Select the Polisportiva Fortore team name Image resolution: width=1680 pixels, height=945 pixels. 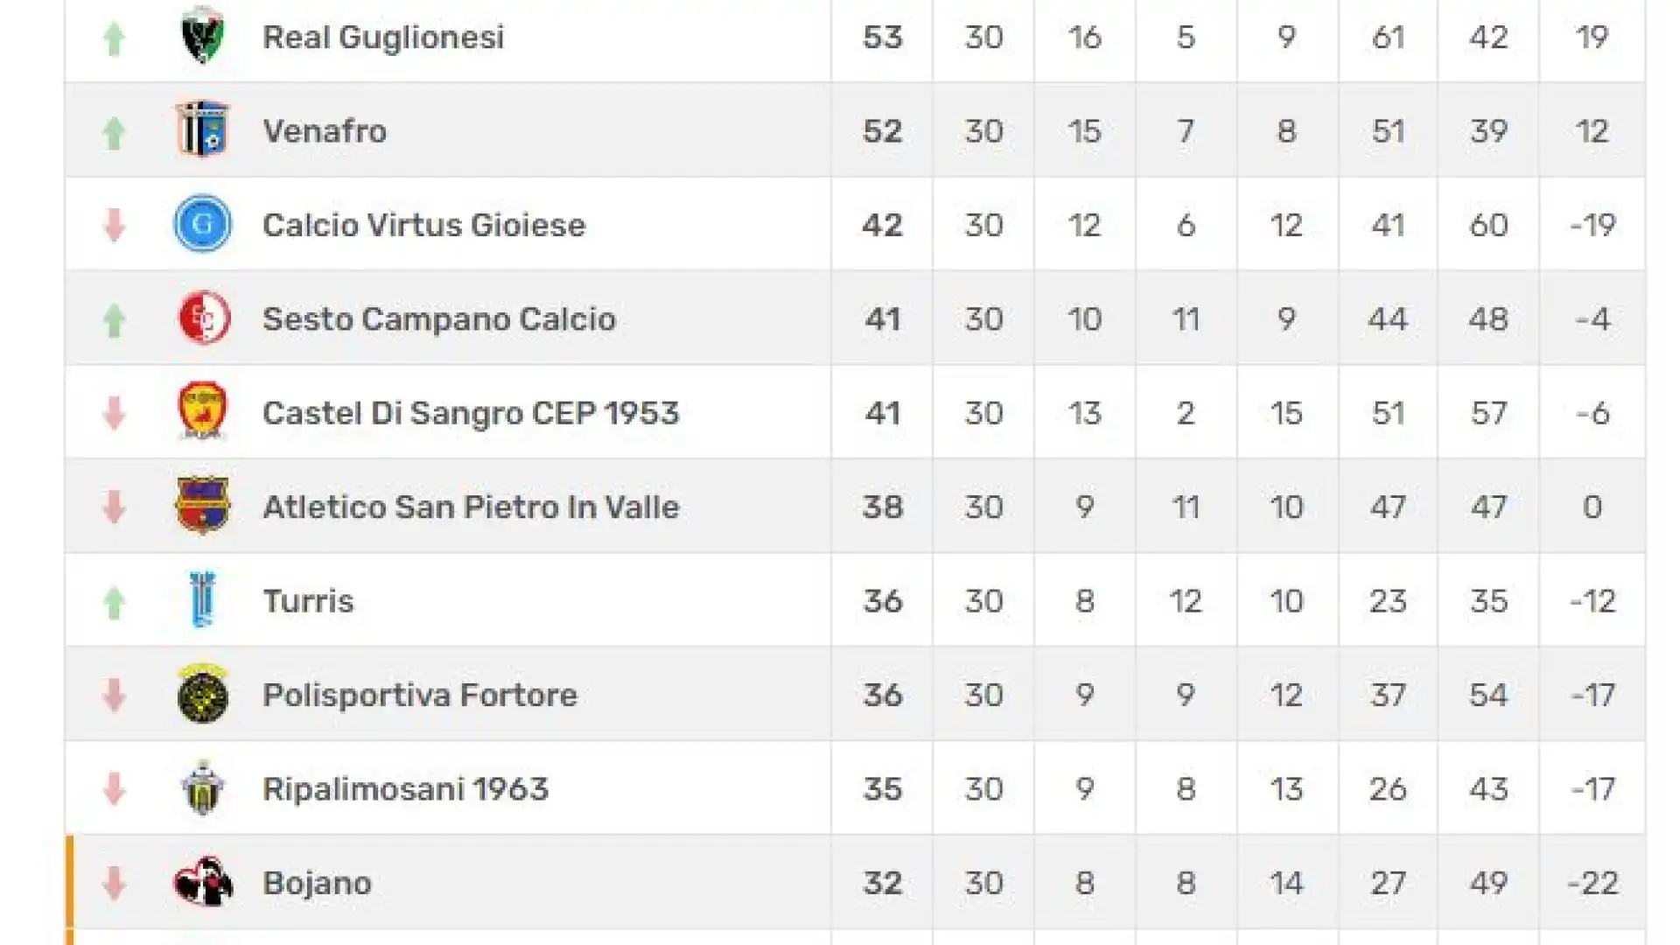(420, 695)
